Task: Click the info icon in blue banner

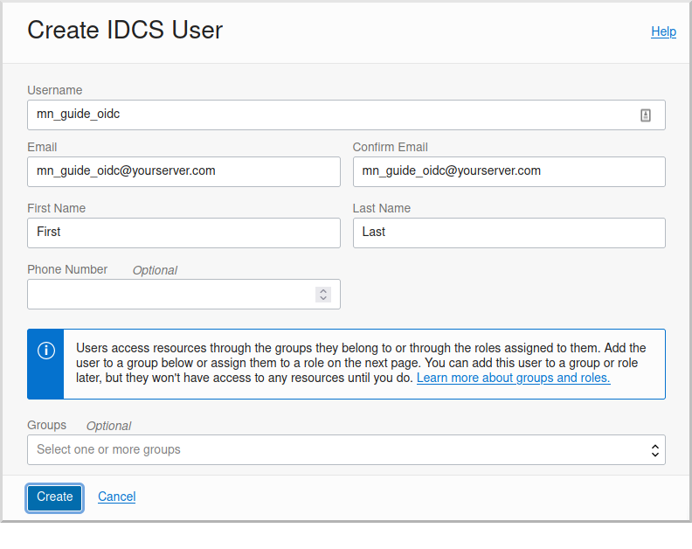Action: pos(46,351)
